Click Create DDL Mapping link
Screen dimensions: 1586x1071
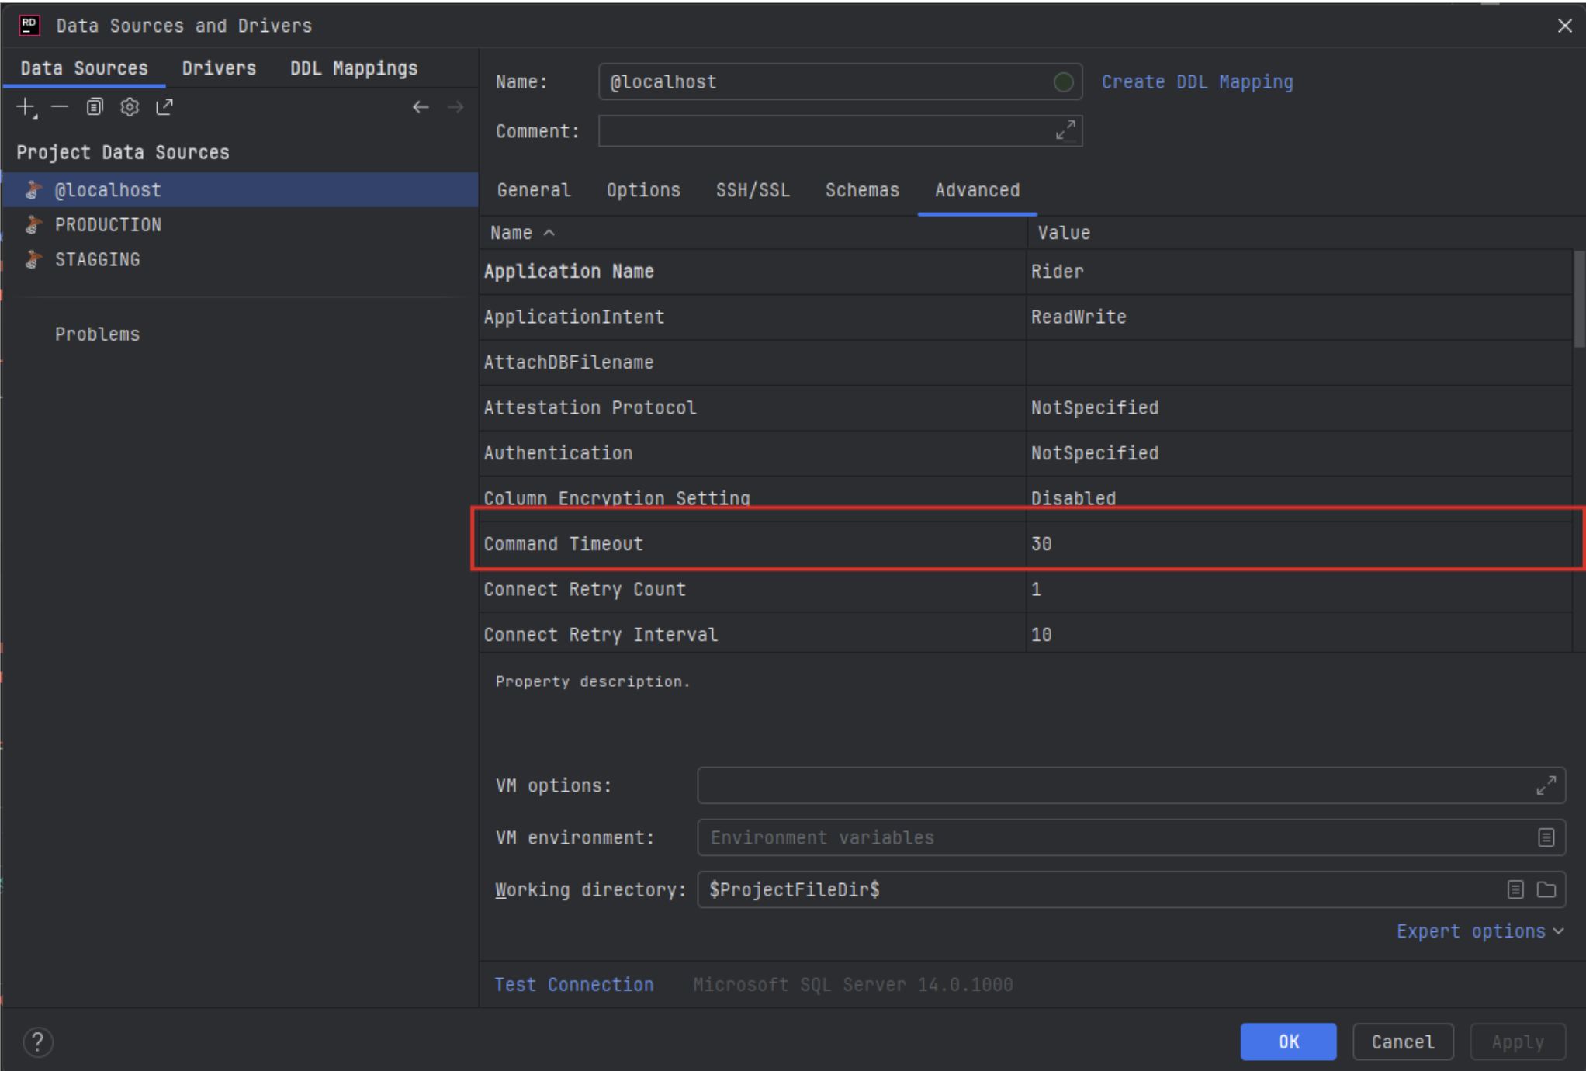[x=1197, y=81]
